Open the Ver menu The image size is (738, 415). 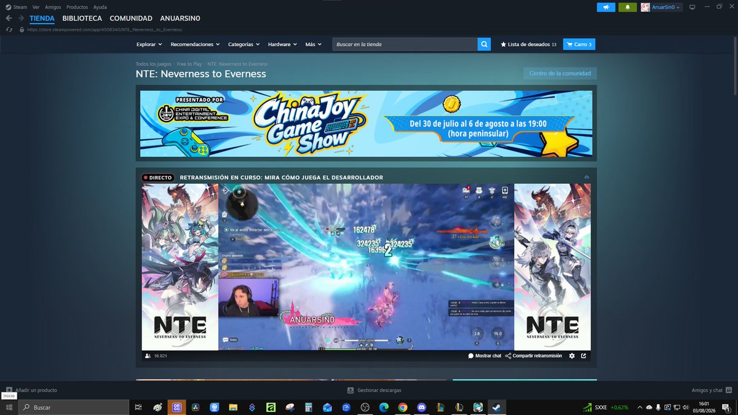pos(36,7)
